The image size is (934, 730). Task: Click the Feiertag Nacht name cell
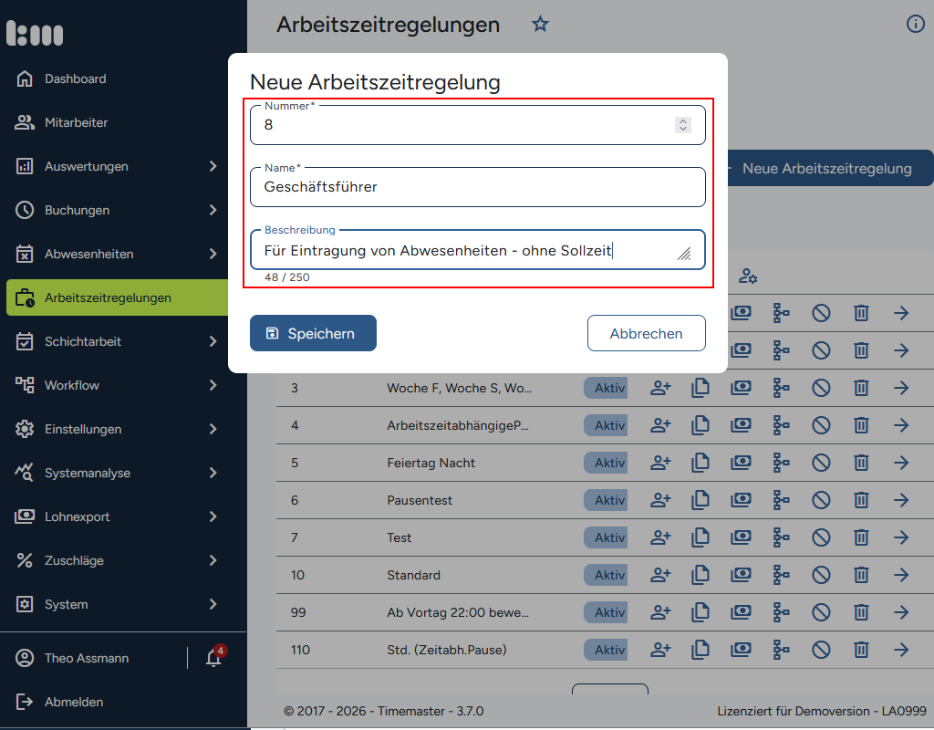click(431, 463)
